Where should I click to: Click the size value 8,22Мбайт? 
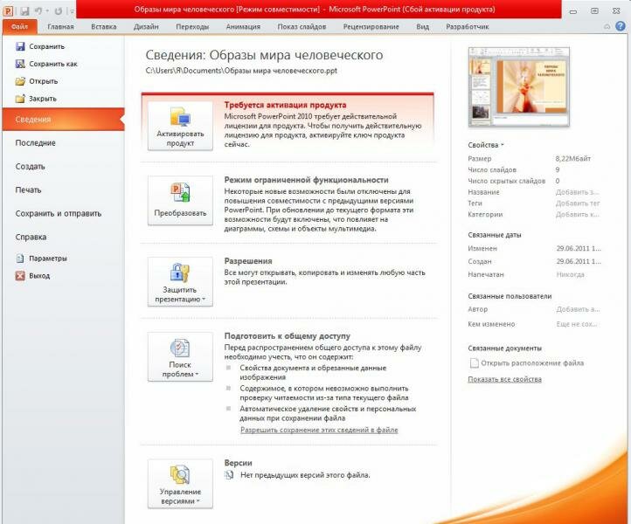573,158
